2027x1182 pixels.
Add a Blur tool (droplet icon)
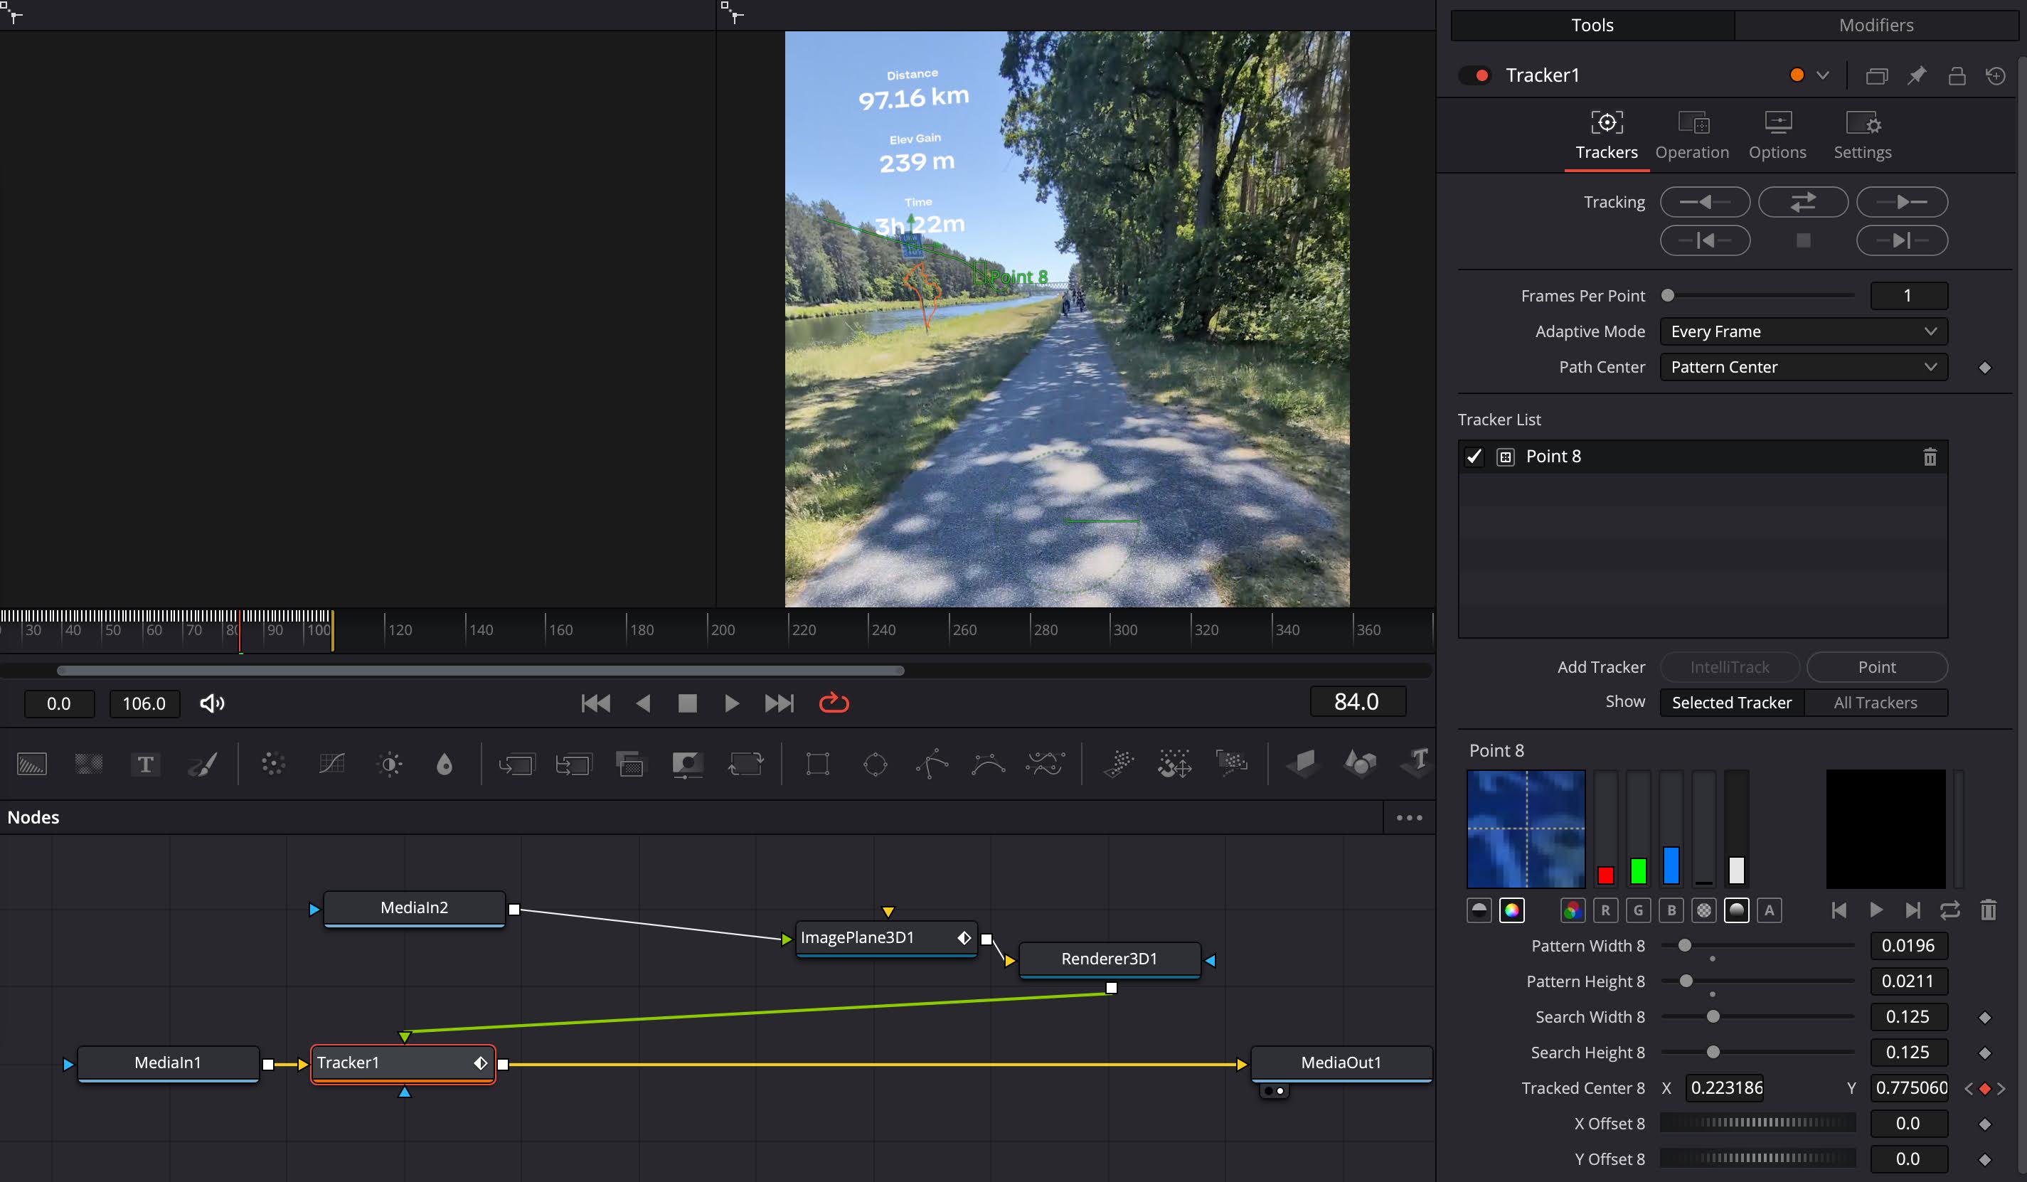(444, 763)
